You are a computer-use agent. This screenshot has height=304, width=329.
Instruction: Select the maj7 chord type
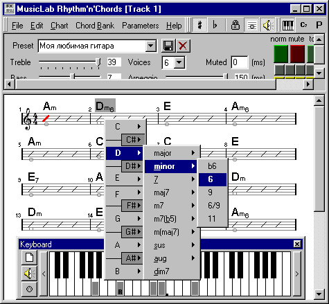(171, 193)
